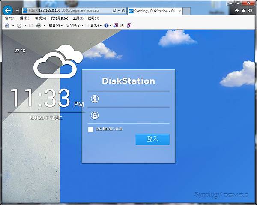Open the 工具(T) menu in menu bar
Screen dimensions: 257x205
coord(78,18)
